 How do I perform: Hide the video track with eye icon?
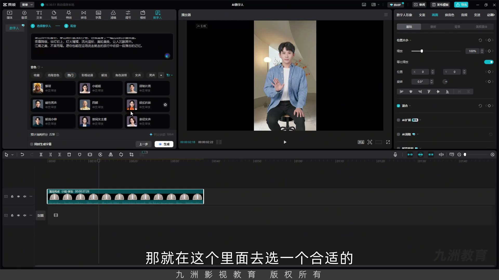pos(18,197)
